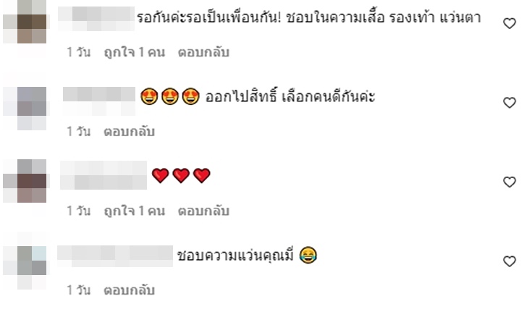Screen dimensions: 527x312
Task: Open first commenter's blurred profile picture
Action: (x=26, y=22)
